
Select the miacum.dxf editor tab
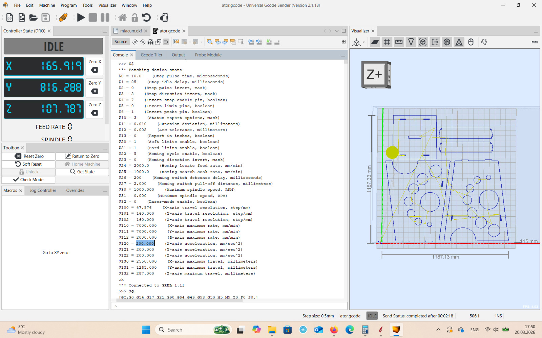[131, 31]
